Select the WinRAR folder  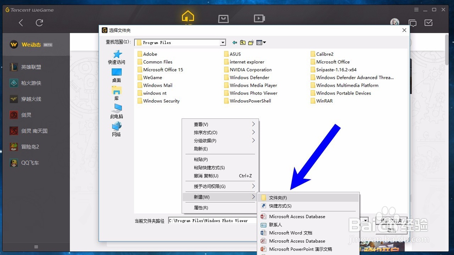322,101
